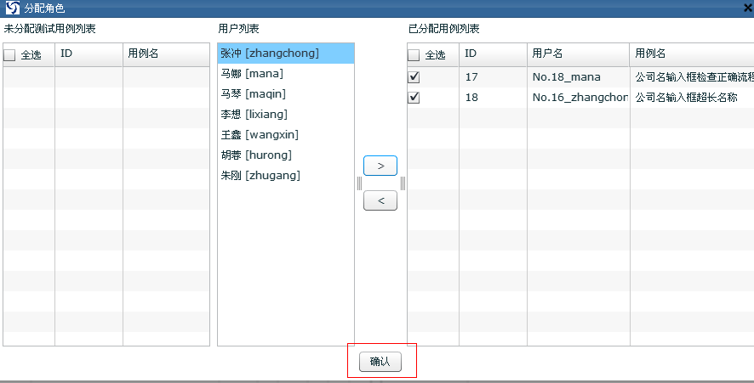Viewport: 754px width, 383px height.
Task: Click the app logo icon in title bar
Action: 13,8
